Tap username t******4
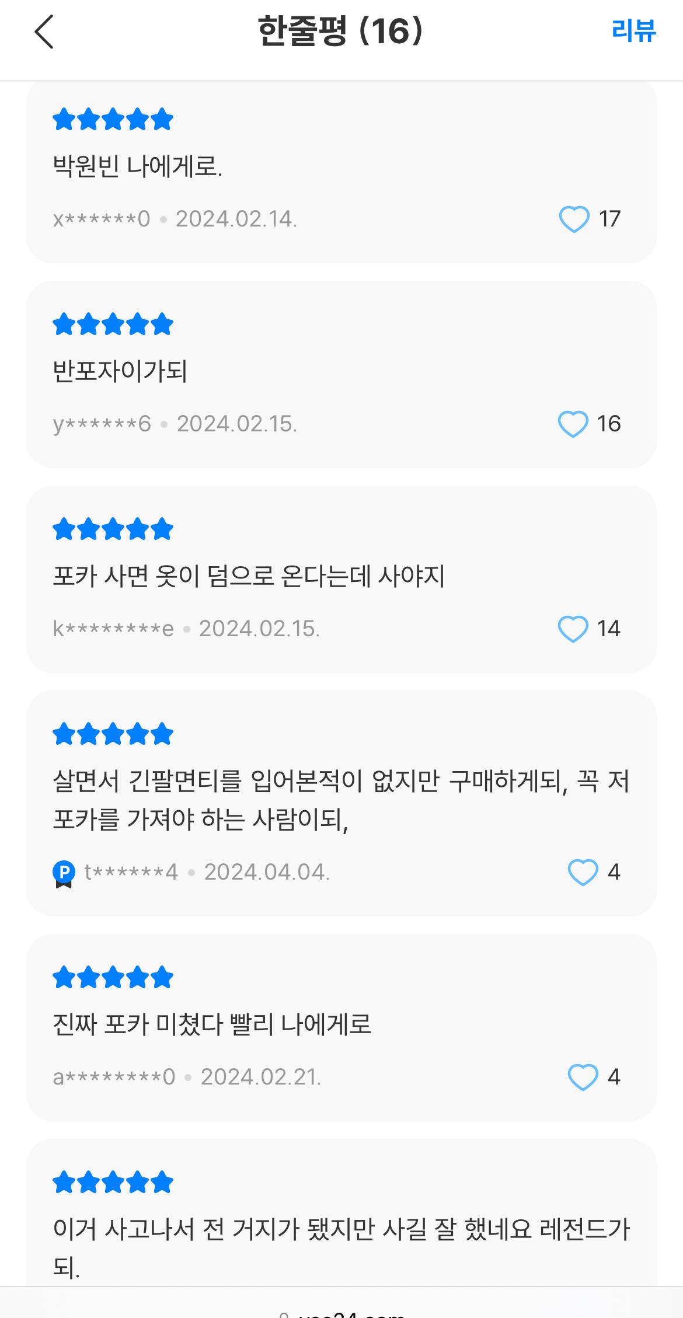The width and height of the screenshot is (683, 1318). click(x=131, y=872)
